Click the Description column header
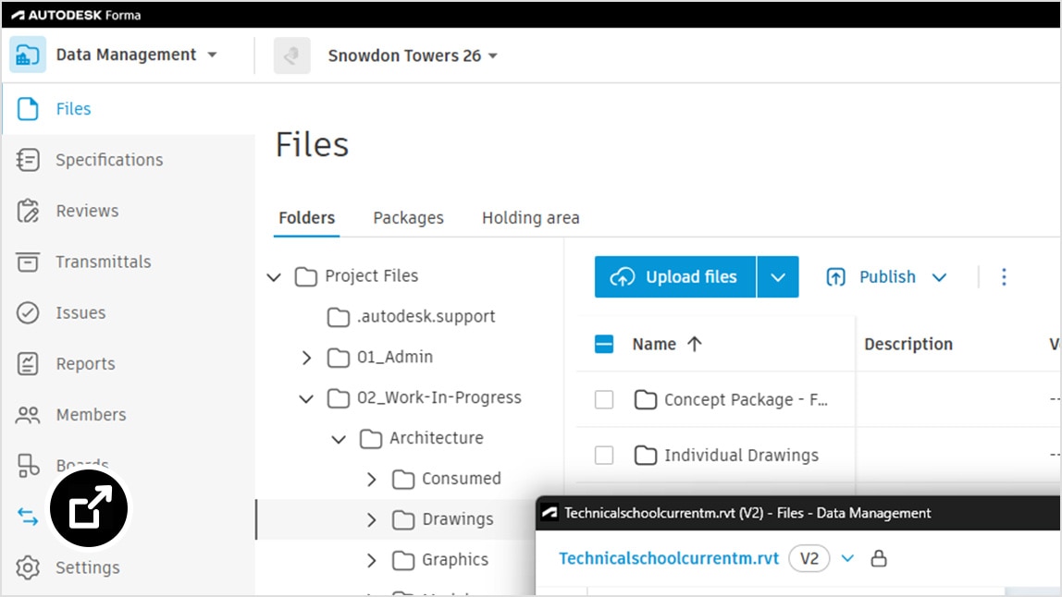Image resolution: width=1062 pixels, height=597 pixels. [x=908, y=345]
